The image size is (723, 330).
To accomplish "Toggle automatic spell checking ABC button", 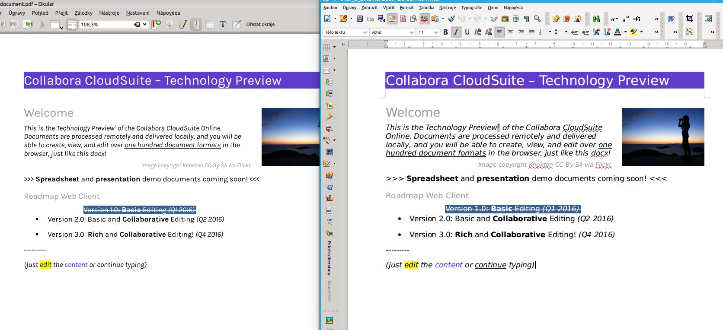I will pos(425,19).
